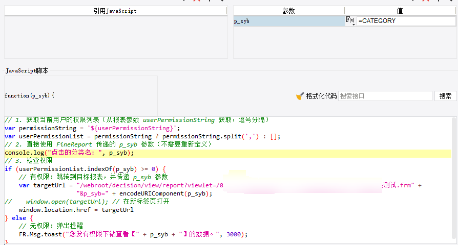Click the empty 引用JavaScript list area

116,37
